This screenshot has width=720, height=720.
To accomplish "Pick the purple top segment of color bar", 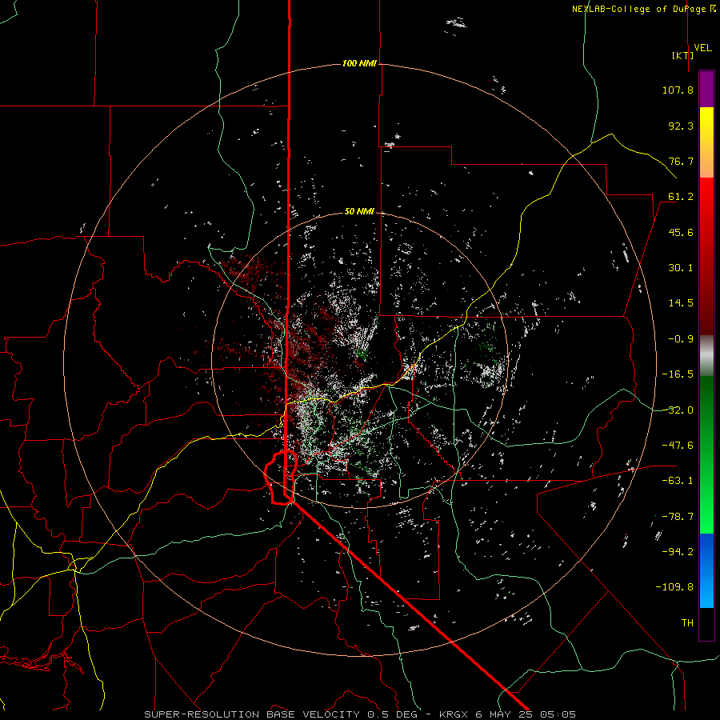I will click(706, 89).
